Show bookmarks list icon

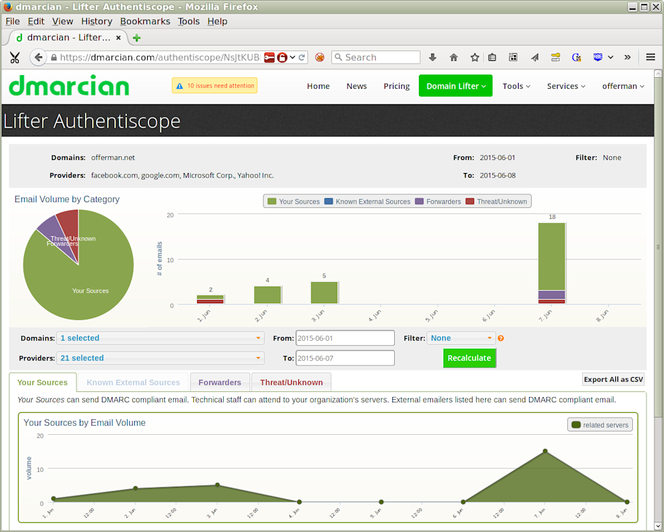click(x=492, y=57)
